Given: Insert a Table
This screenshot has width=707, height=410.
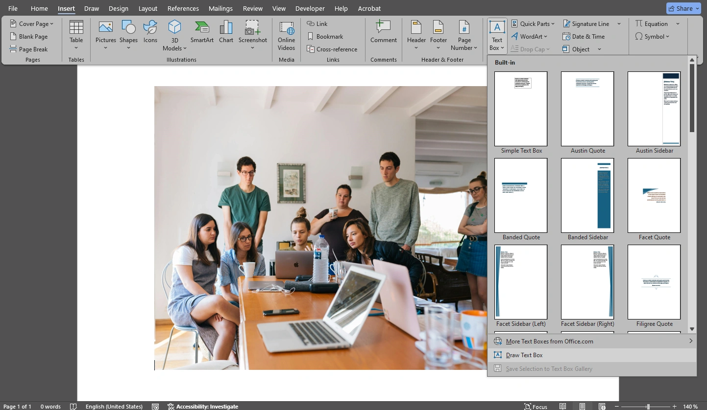Looking at the screenshot, I should 76,34.
